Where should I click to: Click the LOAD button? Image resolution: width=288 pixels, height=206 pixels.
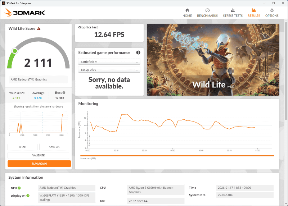pos(23,147)
